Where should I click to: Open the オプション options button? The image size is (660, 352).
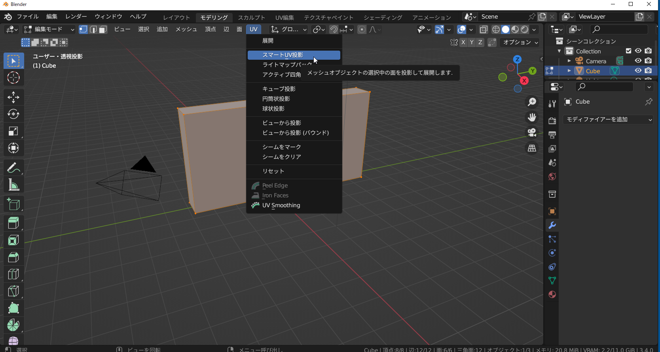click(x=520, y=42)
